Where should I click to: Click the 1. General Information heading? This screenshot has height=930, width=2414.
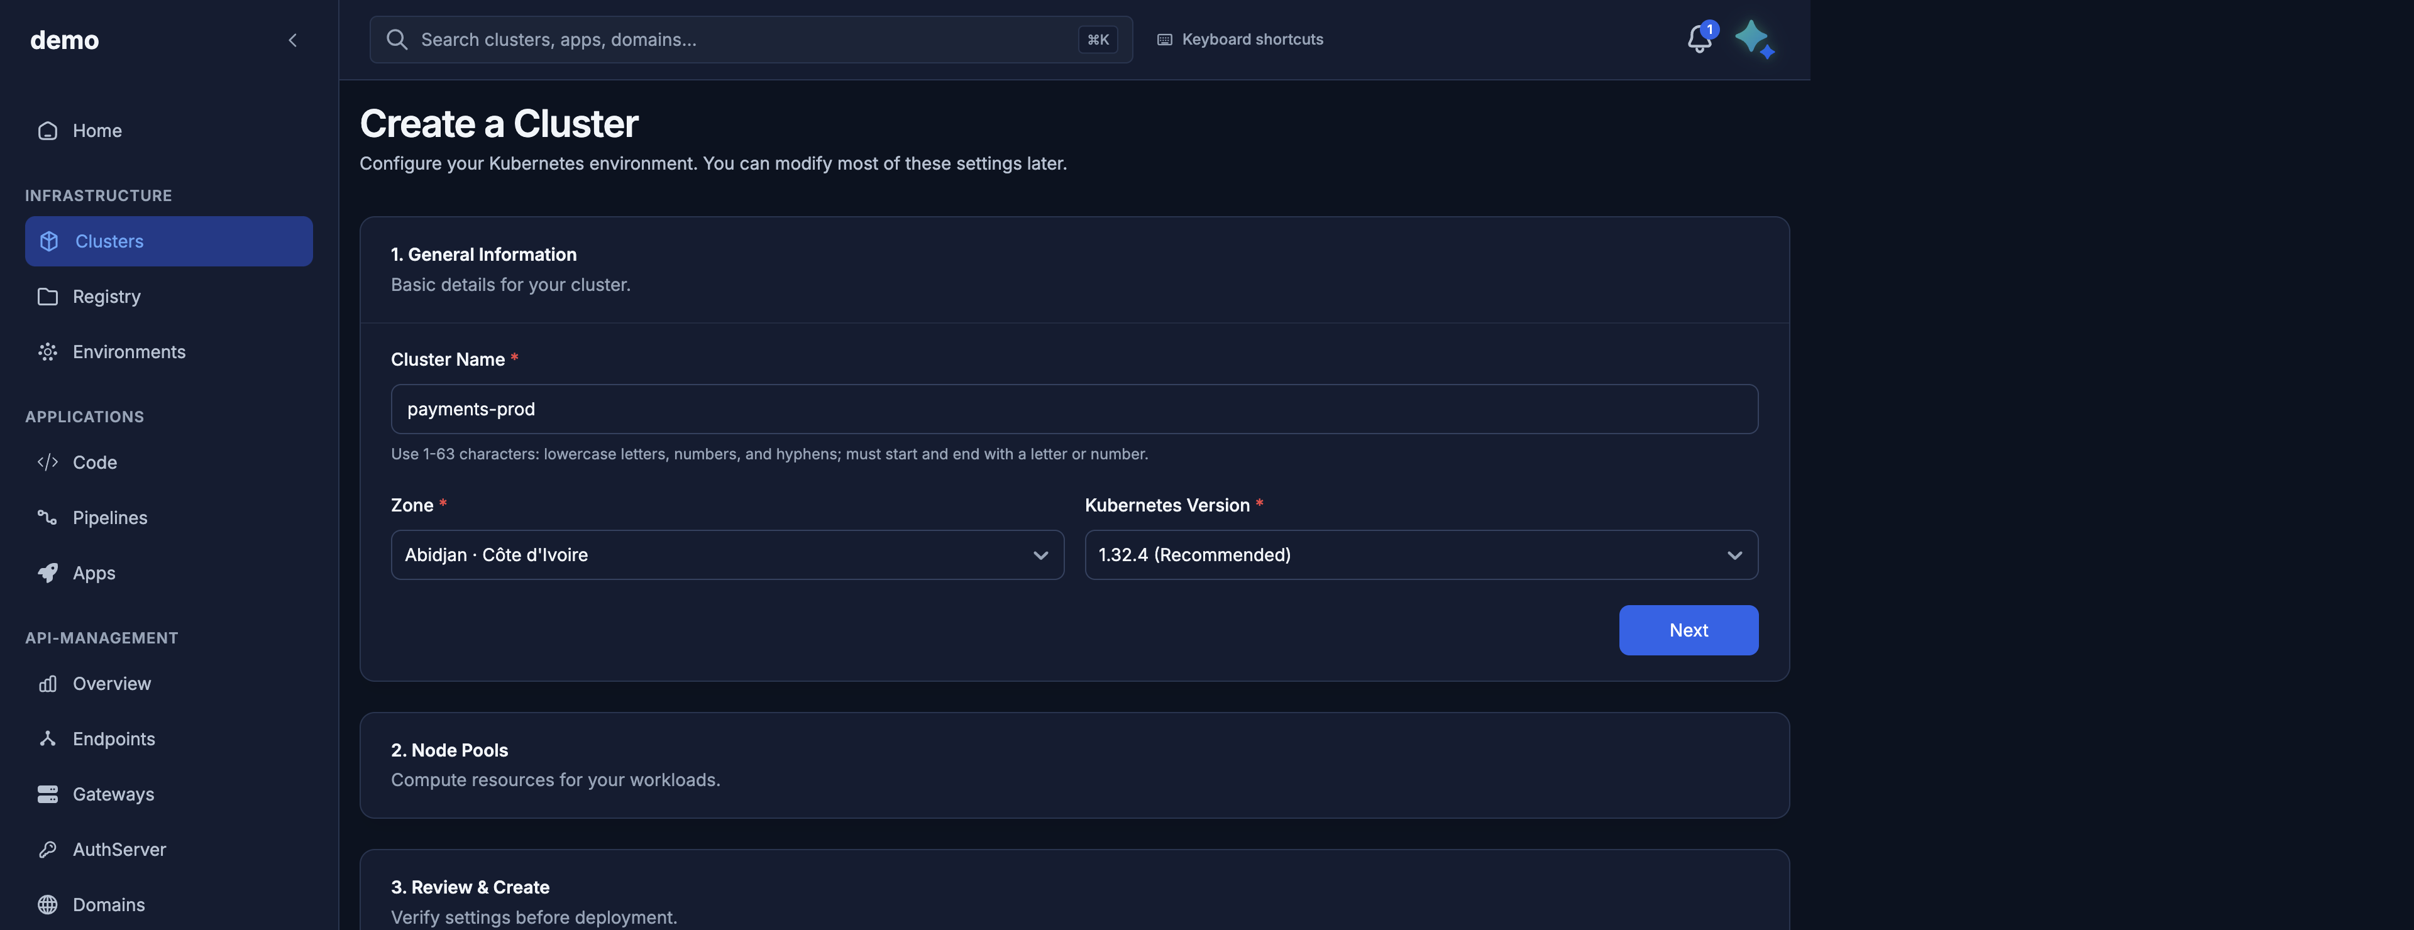(483, 254)
